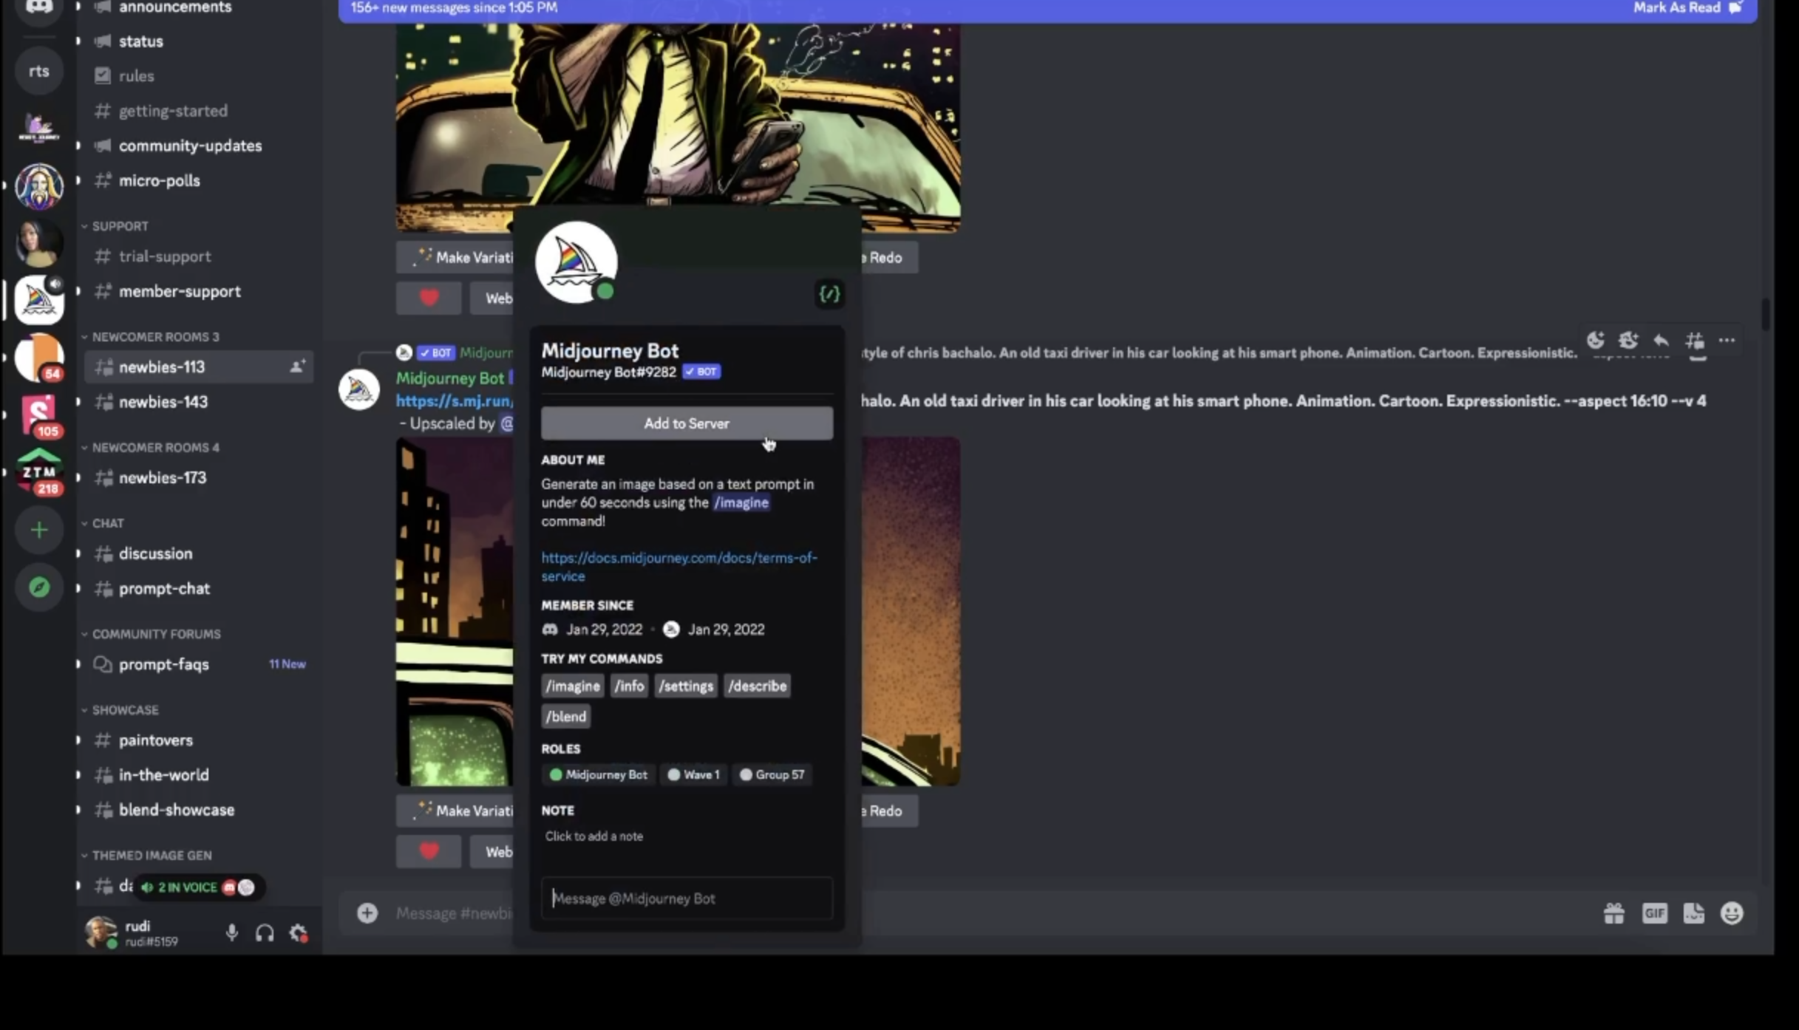
Task: Open the prompt-chat channel
Action: 164,589
